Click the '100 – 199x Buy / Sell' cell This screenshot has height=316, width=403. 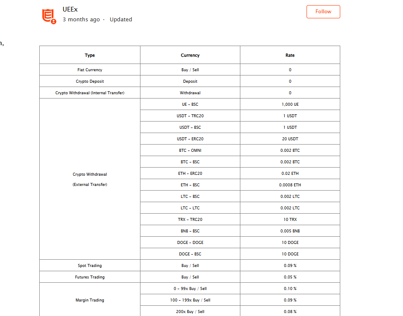tap(190, 300)
